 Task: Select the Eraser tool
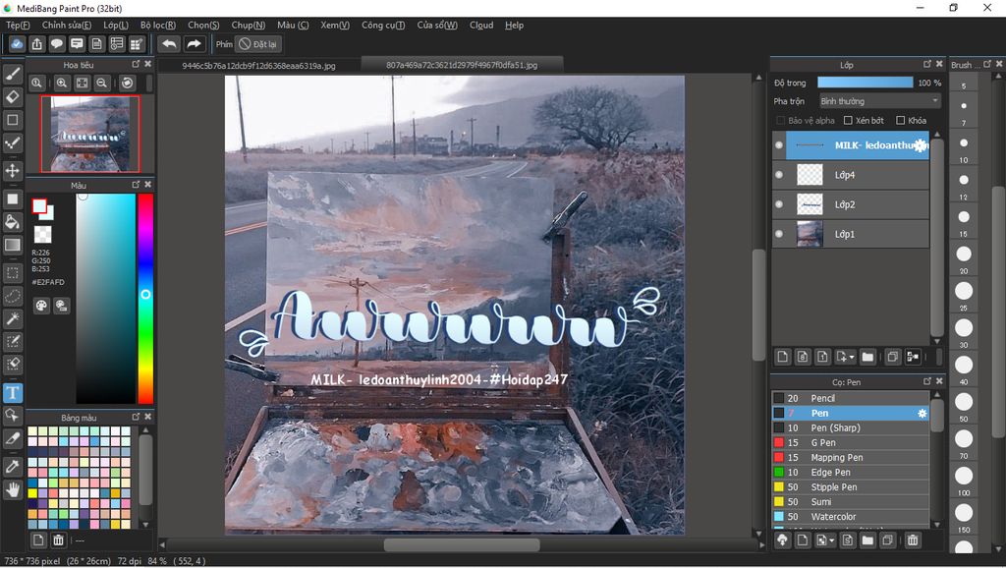point(12,97)
